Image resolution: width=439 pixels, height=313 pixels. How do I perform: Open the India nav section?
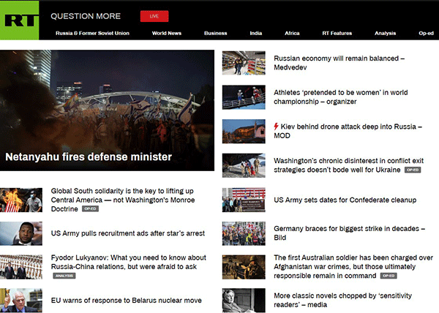tap(255, 33)
